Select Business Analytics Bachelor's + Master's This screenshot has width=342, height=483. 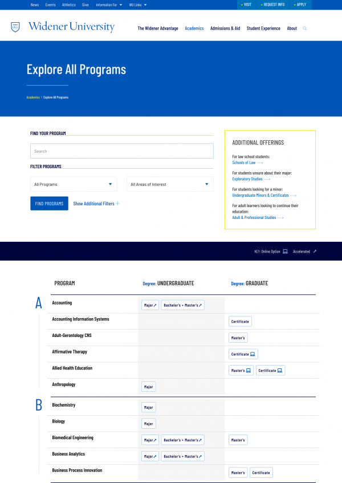point(182,456)
